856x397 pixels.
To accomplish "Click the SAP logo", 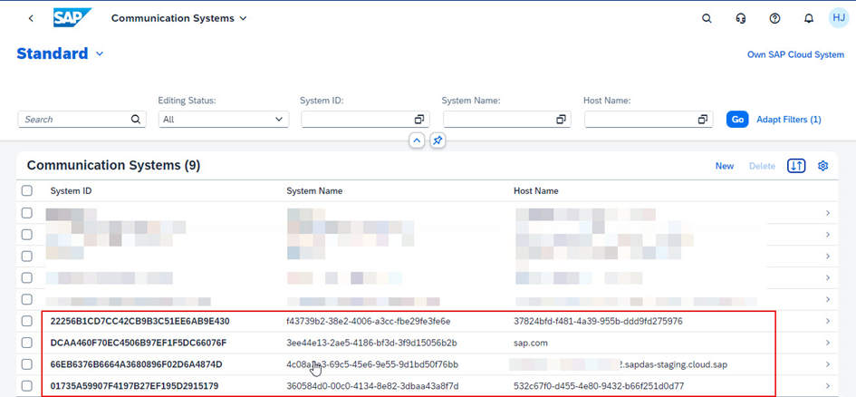I will click(72, 18).
